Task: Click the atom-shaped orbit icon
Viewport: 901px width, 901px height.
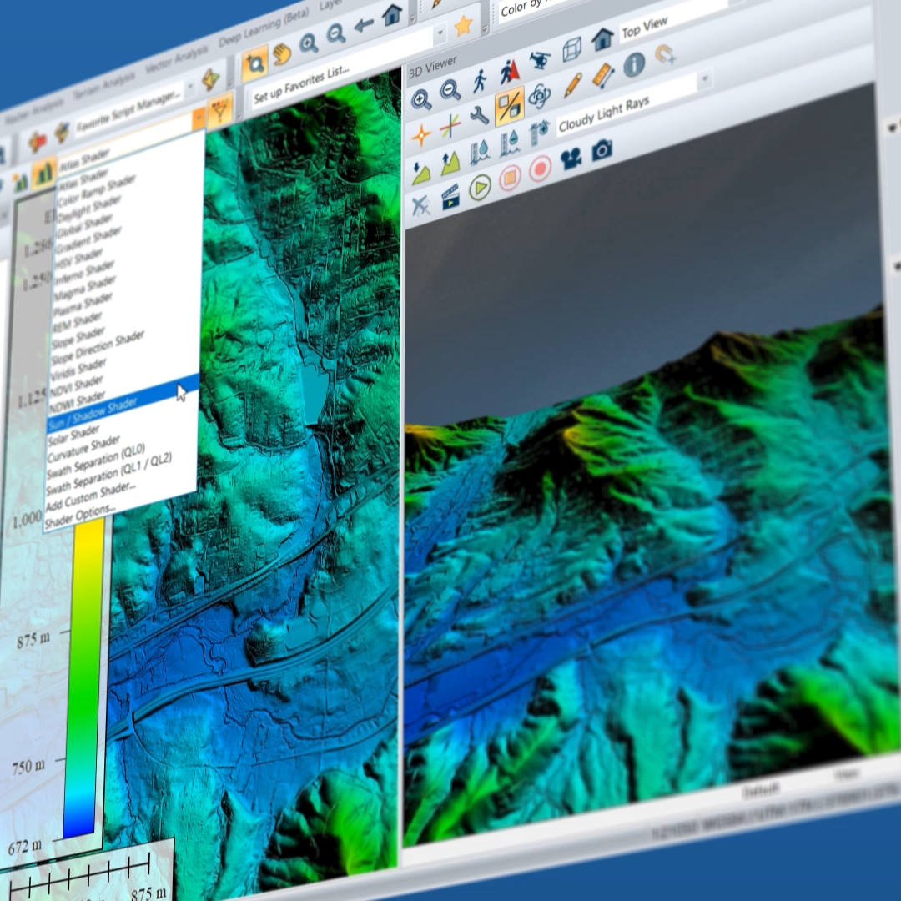Action: pos(540,95)
